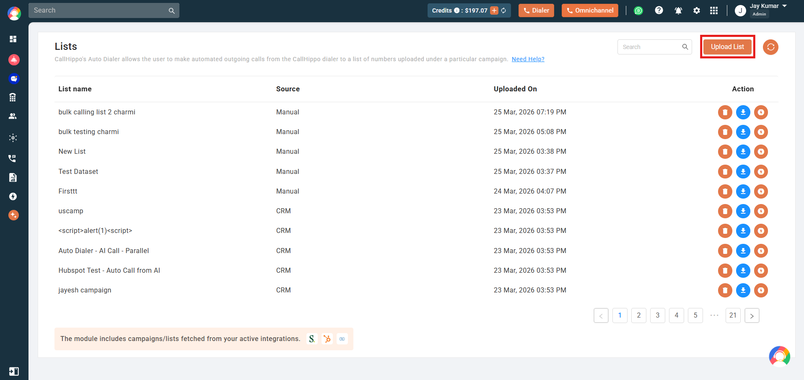Click the blue cloud integration icon
804x380 pixels.
pyautogui.click(x=342, y=339)
